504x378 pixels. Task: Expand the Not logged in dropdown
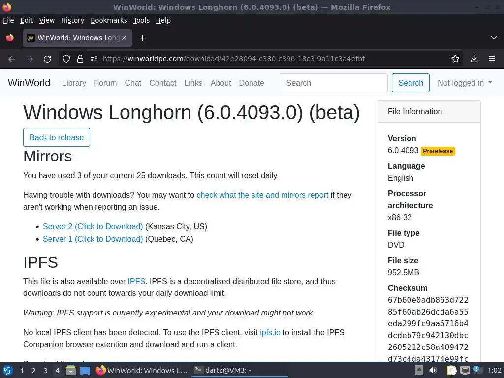pyautogui.click(x=465, y=83)
